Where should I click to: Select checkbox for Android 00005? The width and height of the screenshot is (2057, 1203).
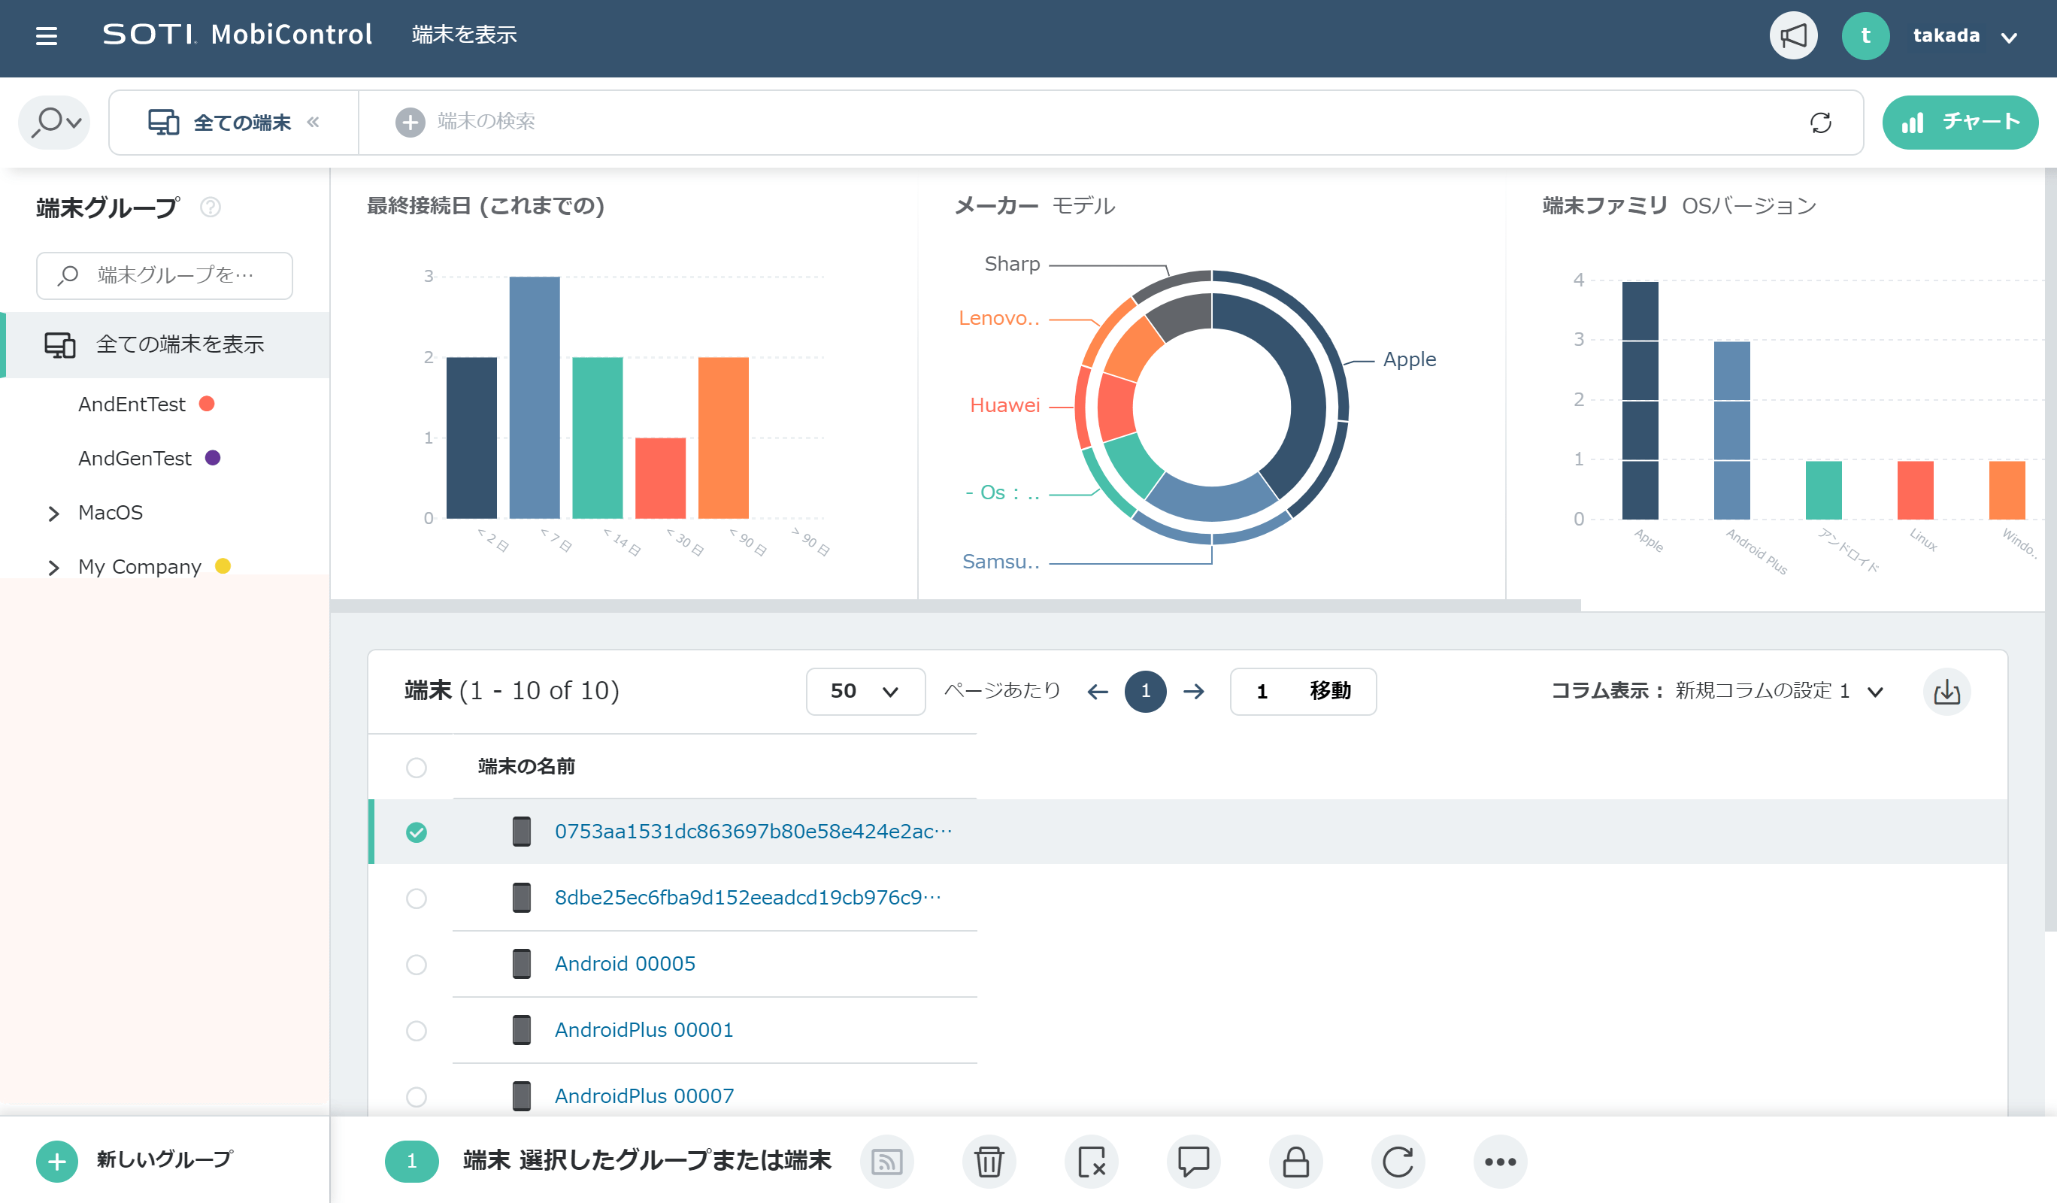click(x=417, y=965)
